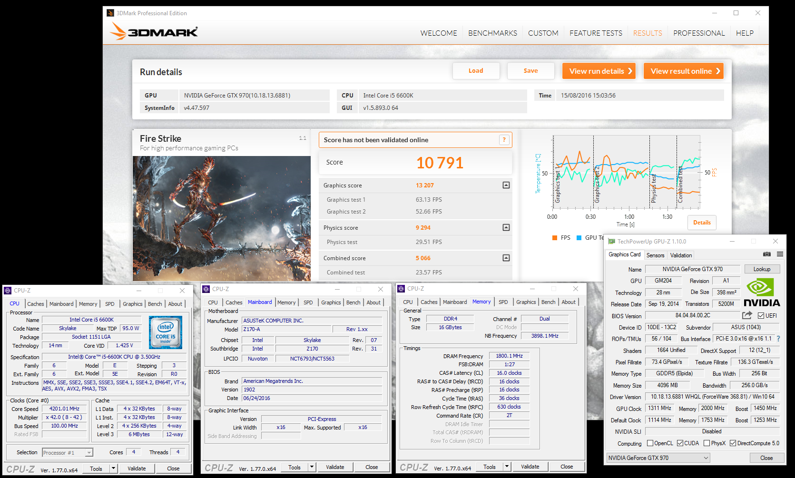The width and height of the screenshot is (795, 478).
Task: Click the Details button under the chart
Action: 702,223
